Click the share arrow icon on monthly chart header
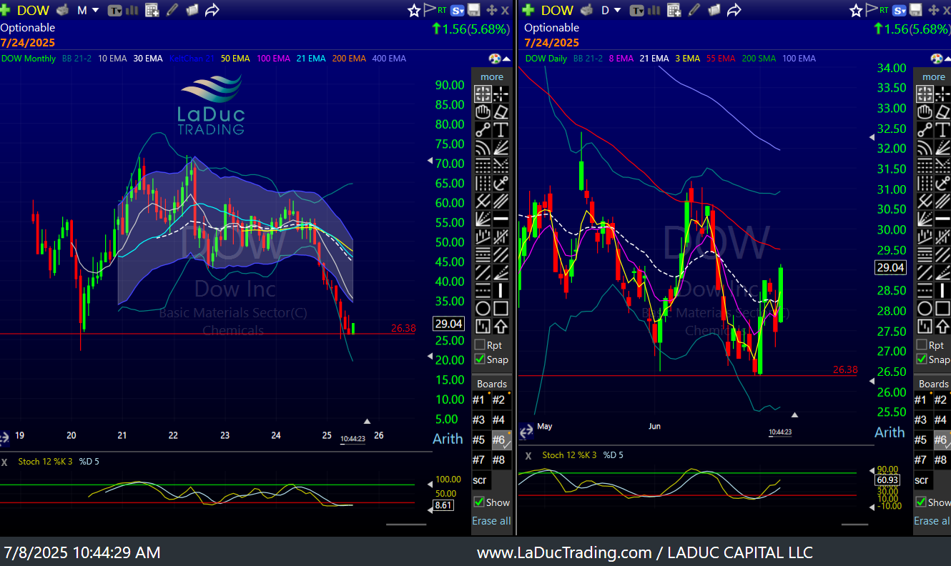Image resolution: width=951 pixels, height=566 pixels. click(212, 10)
